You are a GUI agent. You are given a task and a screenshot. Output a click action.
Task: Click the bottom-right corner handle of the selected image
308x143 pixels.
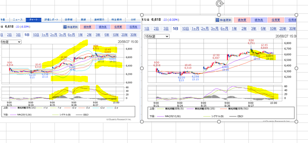coord(297,121)
